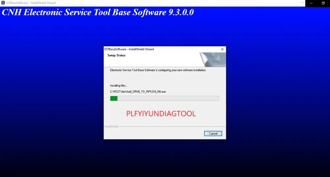This screenshot has width=330, height=177.
Task: Select the 'Setup Status' heading
Action: [x=116, y=55]
